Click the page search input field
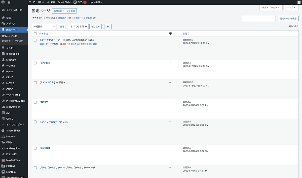This screenshot has height=178, width=302. pos(259,19)
